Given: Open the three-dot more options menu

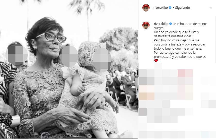Looking at the screenshot, I should (x=210, y=8).
